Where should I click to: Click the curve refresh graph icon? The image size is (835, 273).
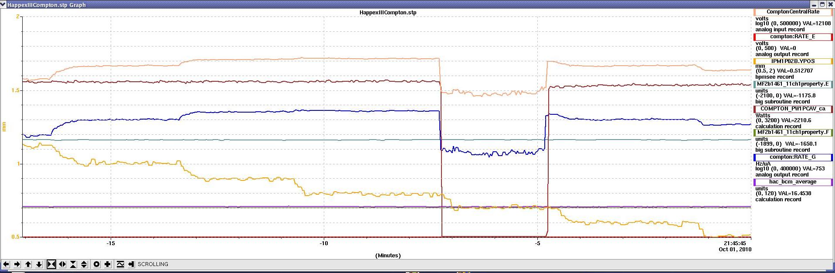120,264
